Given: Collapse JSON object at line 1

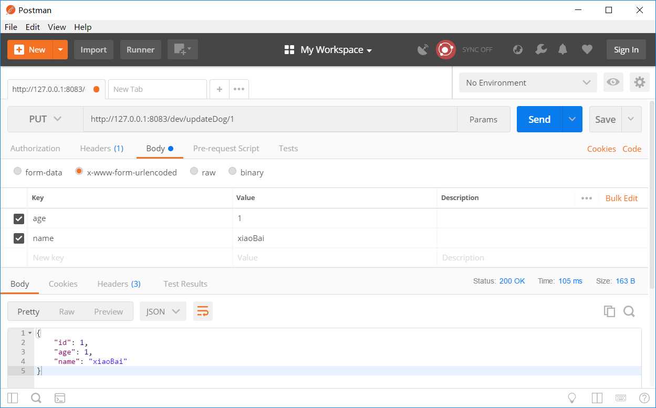Looking at the screenshot, I should tap(30, 333).
